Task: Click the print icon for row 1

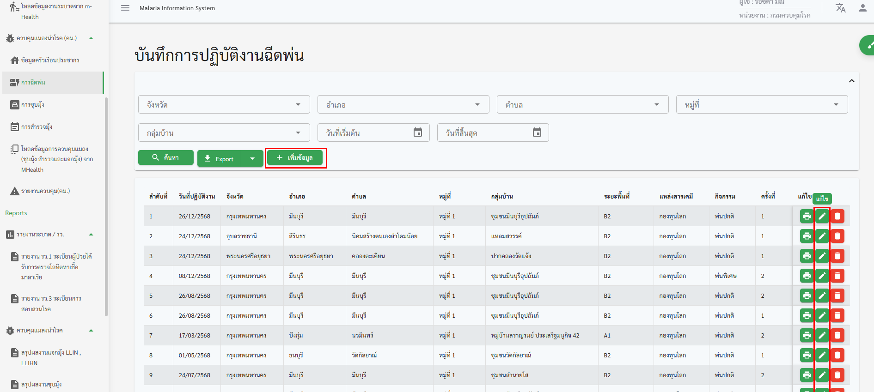Action: [807, 216]
